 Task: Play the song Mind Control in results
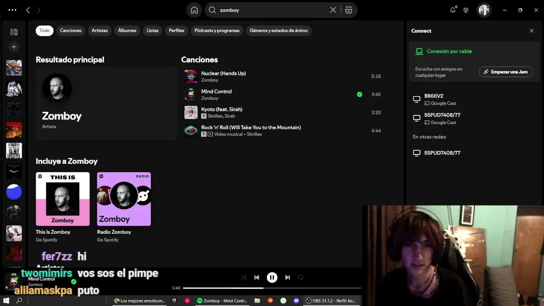283,94
